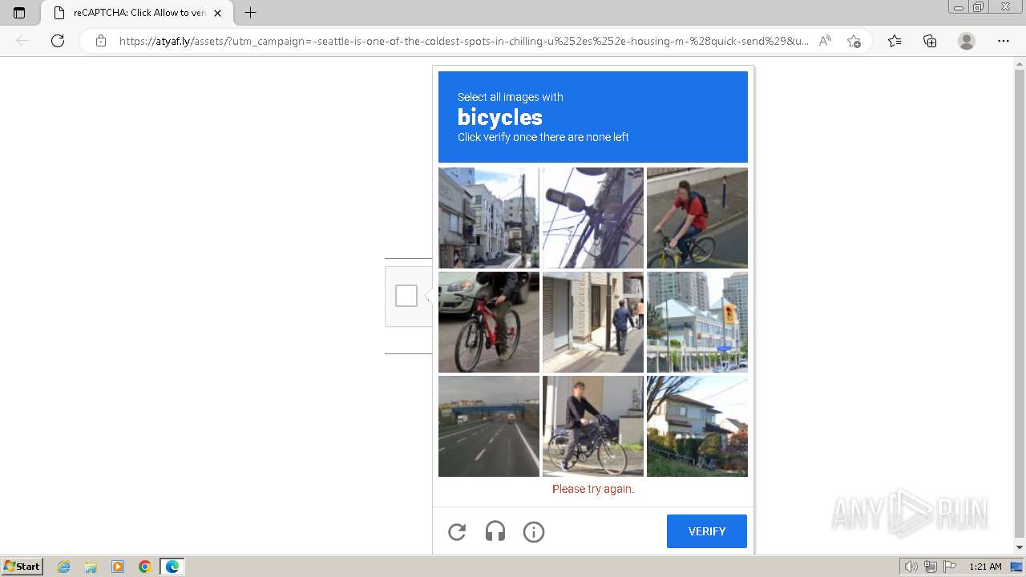Click 'Click verify once there are none left' text
Screen dimensions: 1026x577
coord(543,137)
